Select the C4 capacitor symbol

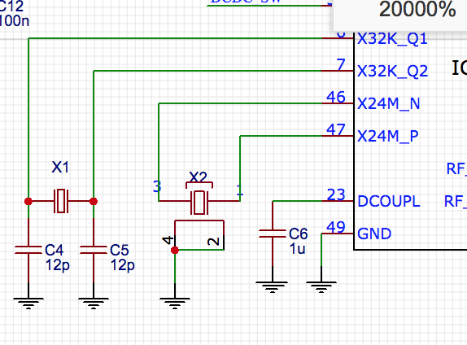click(28, 250)
